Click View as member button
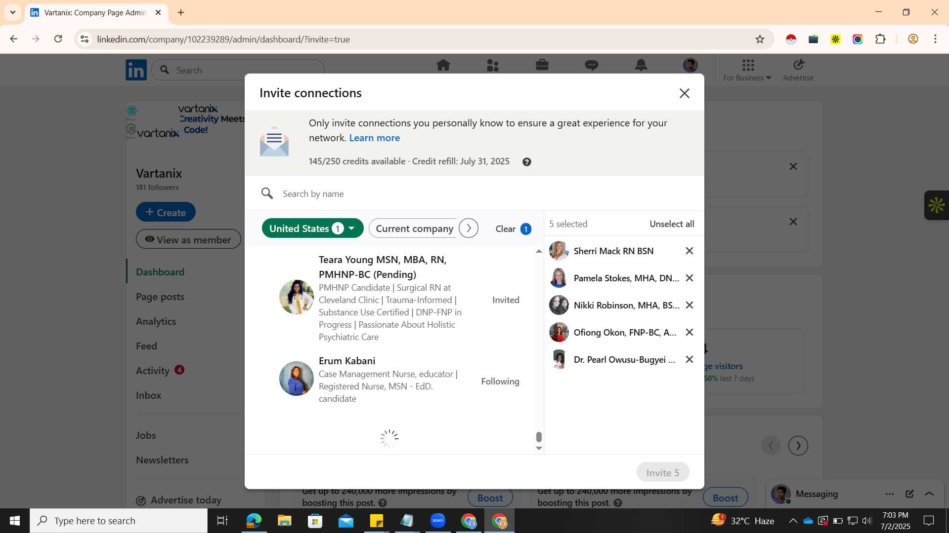949x533 pixels. [188, 239]
